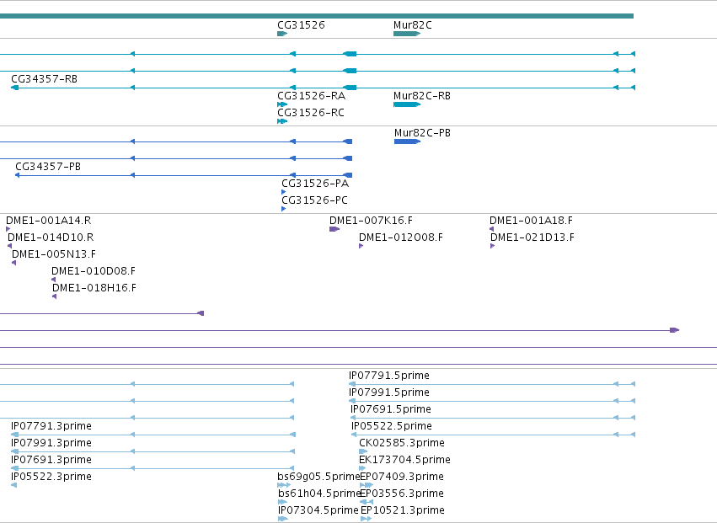The image size is (717, 523).
Task: Click the IP05522.5prime EST label
Action: click(x=392, y=426)
